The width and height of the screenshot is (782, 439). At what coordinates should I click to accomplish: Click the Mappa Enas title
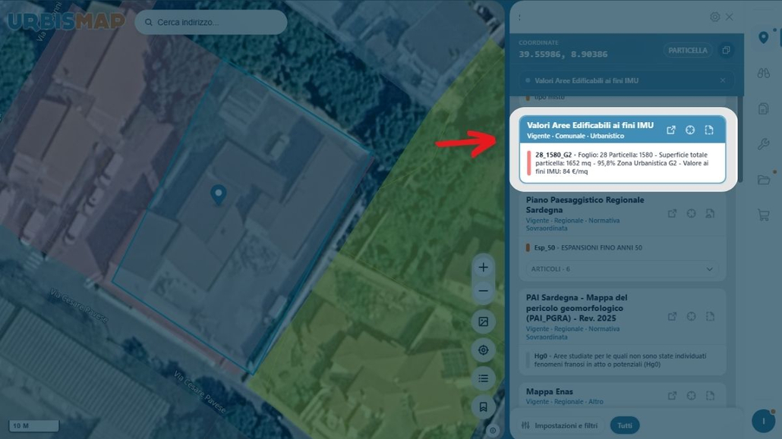[549, 392]
